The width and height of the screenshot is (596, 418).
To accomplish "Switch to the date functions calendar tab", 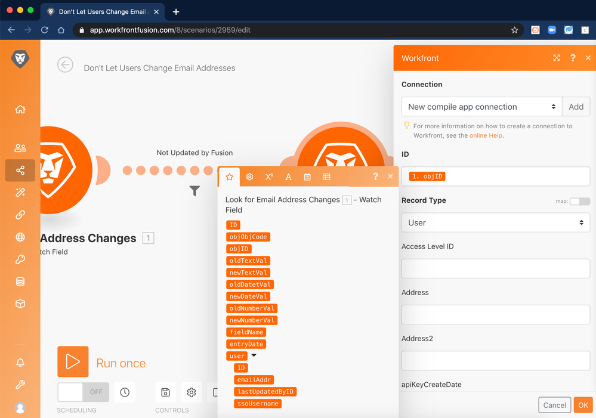I will (x=307, y=177).
